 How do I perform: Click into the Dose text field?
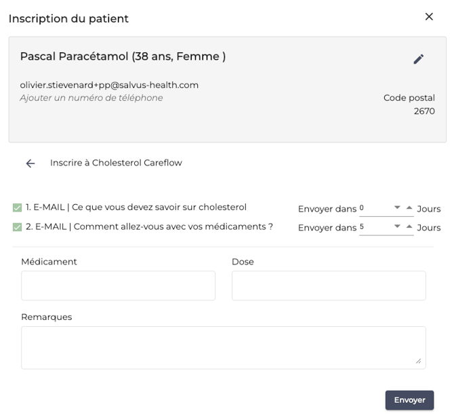click(x=329, y=285)
